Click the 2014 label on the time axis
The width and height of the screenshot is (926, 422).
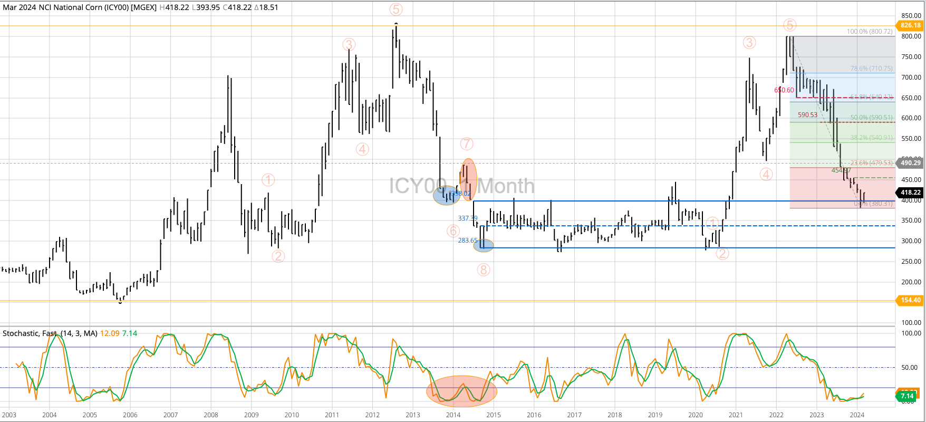pos(453,415)
